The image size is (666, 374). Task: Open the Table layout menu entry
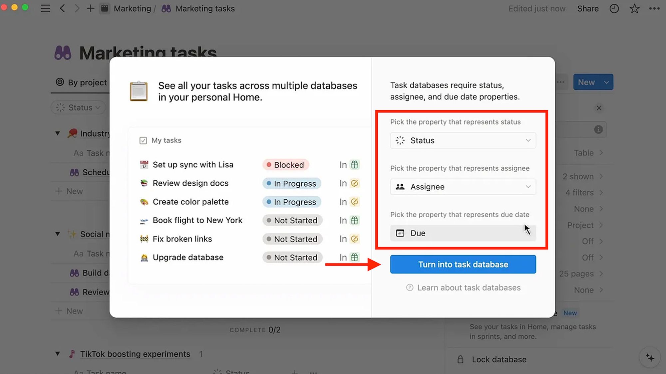tap(585, 153)
